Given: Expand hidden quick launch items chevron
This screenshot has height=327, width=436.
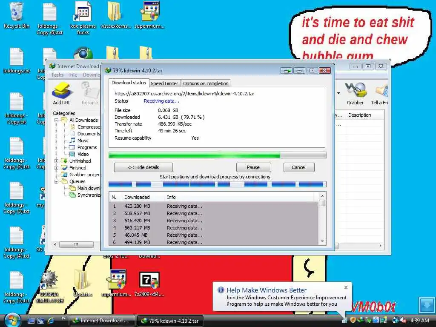Looking at the screenshot, I should (x=63, y=318).
